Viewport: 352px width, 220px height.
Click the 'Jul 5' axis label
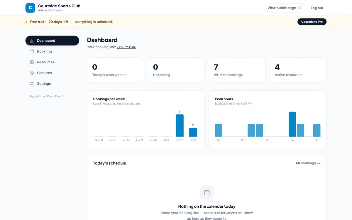pos(166,140)
